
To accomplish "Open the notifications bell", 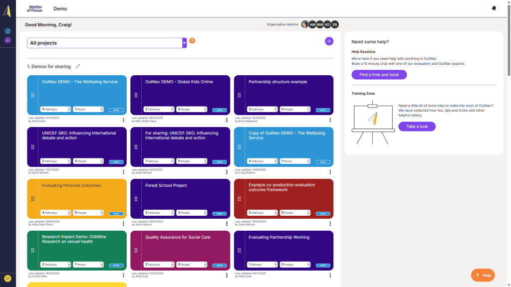I will click(494, 8).
